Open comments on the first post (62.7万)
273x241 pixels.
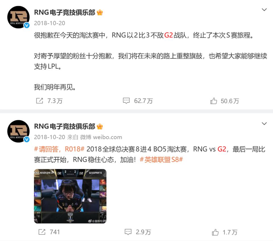pos(126,101)
